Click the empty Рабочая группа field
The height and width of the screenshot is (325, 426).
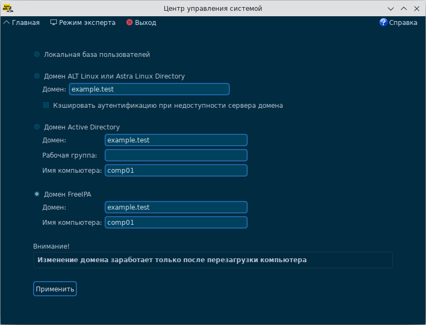tap(176, 155)
